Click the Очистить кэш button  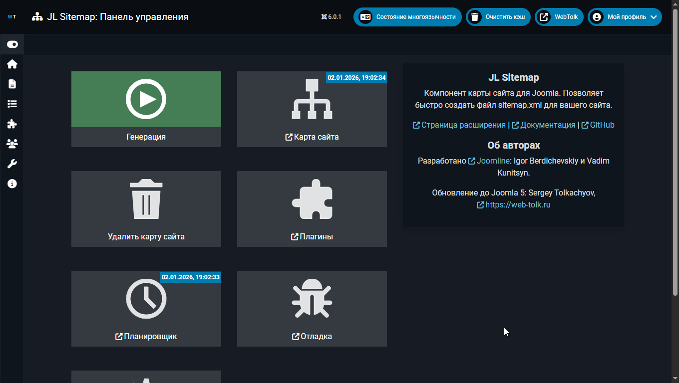tap(498, 16)
